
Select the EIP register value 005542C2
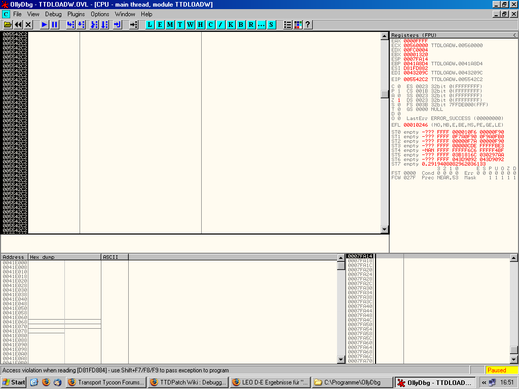[x=416, y=80]
